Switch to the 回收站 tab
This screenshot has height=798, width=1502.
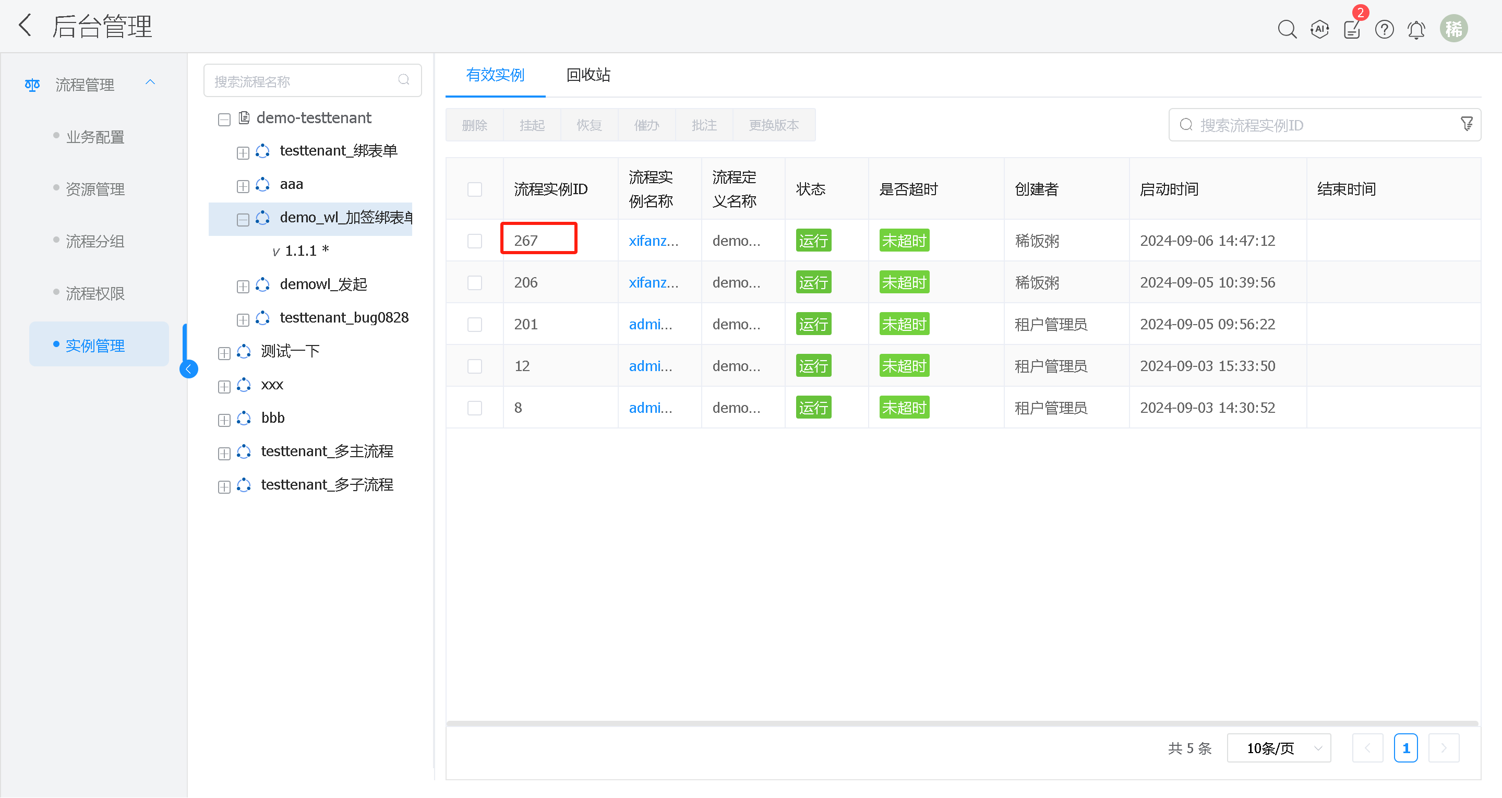588,75
